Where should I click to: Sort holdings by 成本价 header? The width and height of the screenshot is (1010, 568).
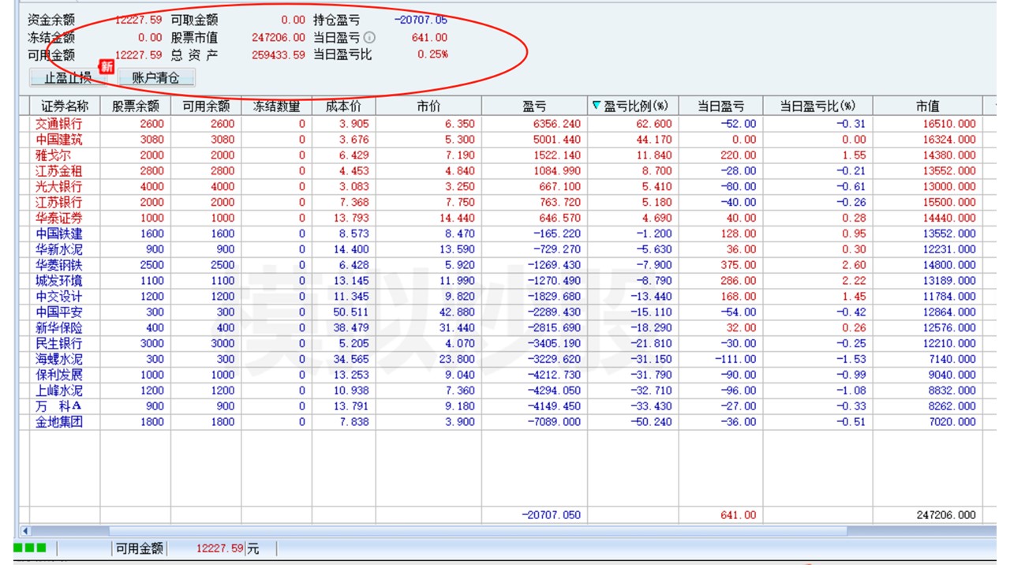[343, 106]
